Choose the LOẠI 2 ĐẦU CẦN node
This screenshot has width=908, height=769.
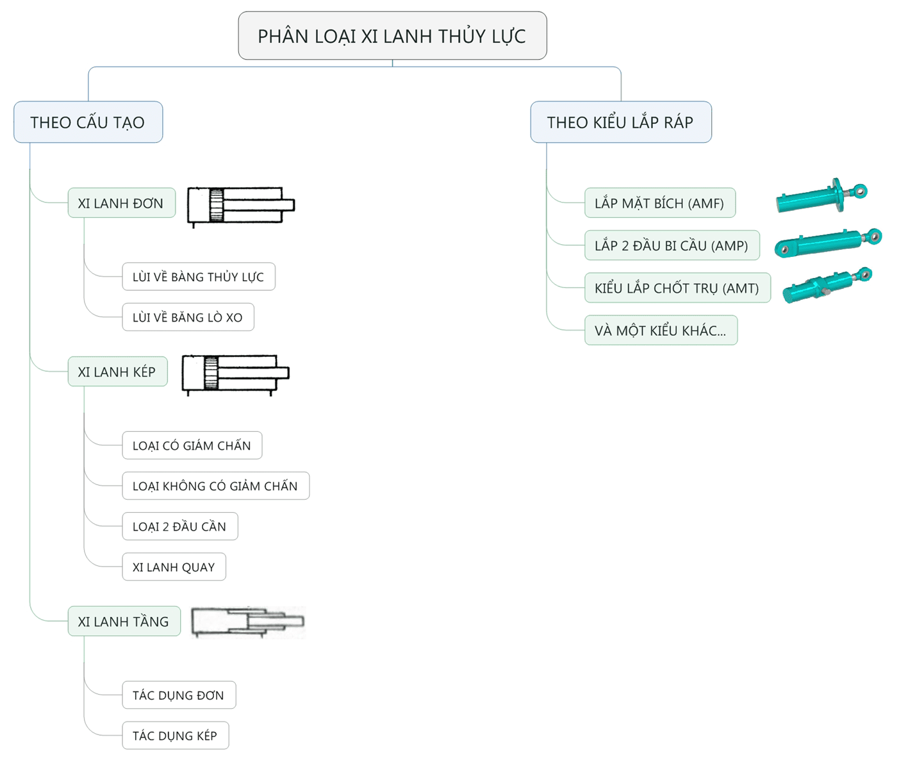(179, 527)
